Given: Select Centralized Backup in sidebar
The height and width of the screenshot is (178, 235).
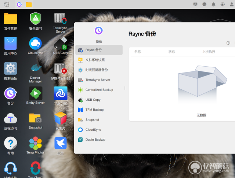Looking at the screenshot, I should click(99, 90).
